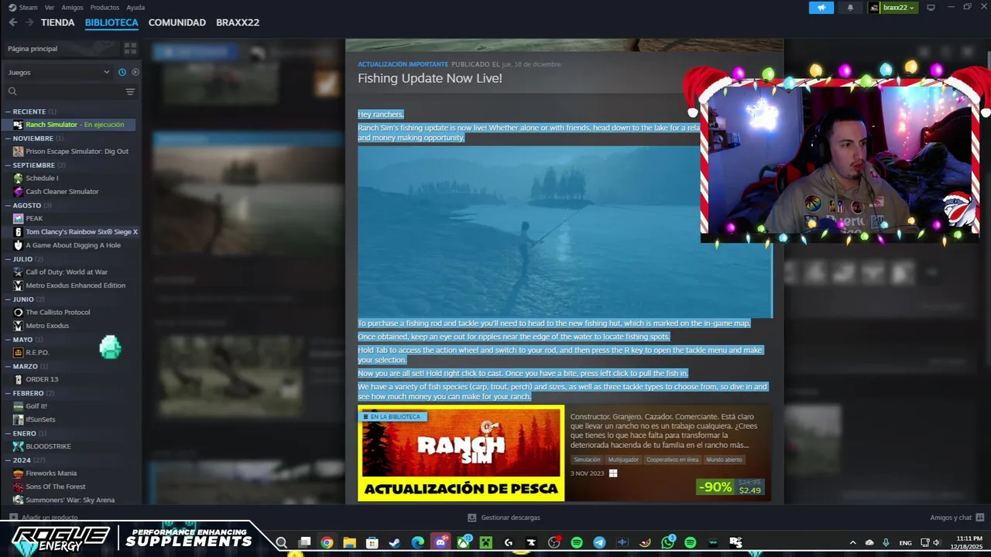This screenshot has width=991, height=557.
Task: Open the Ayuda menu
Action: (x=135, y=8)
